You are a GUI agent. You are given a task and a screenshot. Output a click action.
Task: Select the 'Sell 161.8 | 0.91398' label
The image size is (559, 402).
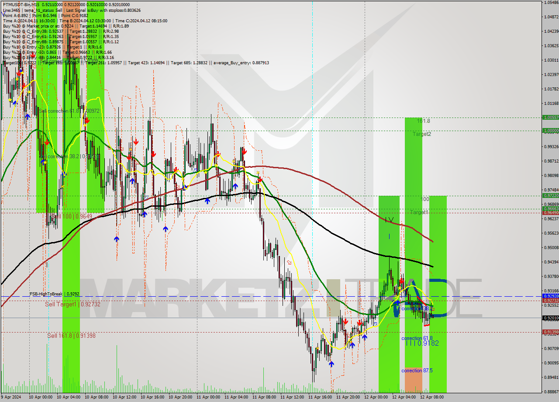tap(71, 336)
